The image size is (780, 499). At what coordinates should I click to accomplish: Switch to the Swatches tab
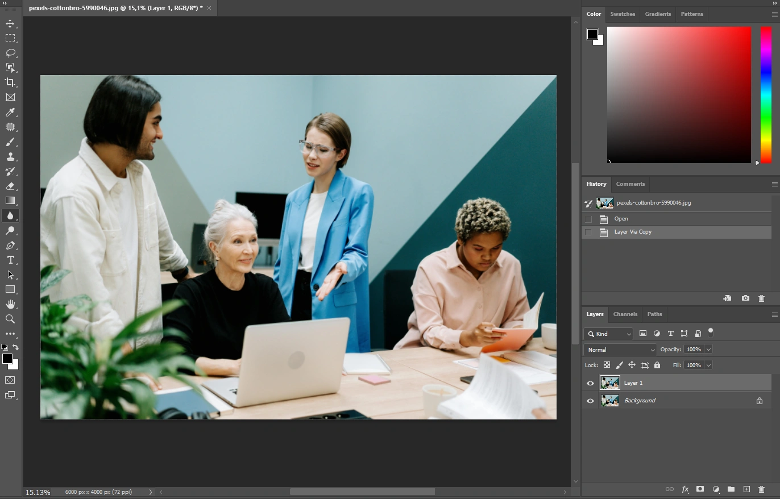pyautogui.click(x=623, y=14)
